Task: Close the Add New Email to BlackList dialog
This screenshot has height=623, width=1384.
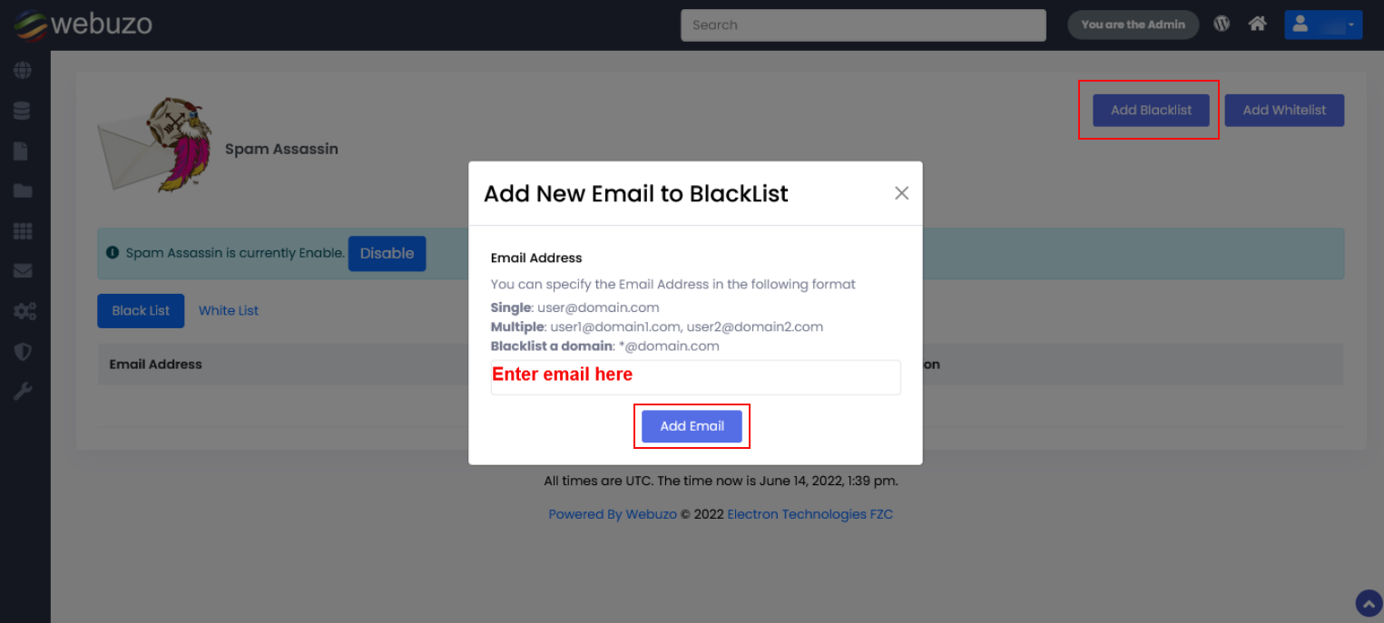Action: point(901,193)
